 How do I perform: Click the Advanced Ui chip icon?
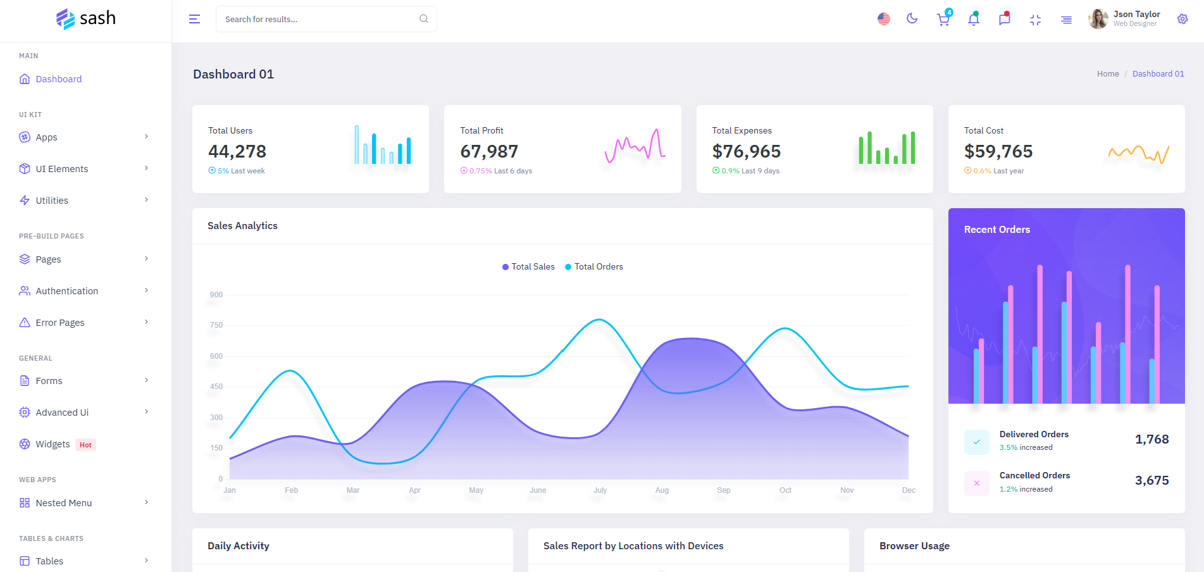click(25, 413)
